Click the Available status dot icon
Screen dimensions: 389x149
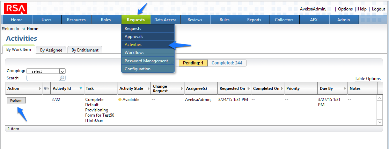click(120, 100)
